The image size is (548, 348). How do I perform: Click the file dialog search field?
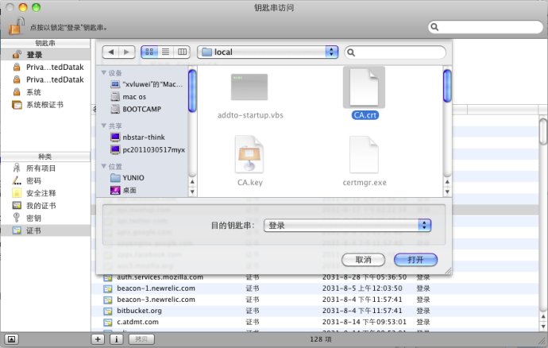click(x=396, y=52)
